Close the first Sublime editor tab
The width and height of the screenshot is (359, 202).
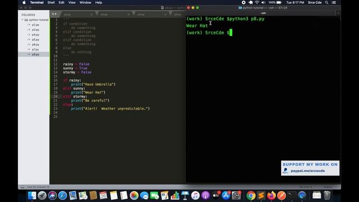[91, 15]
